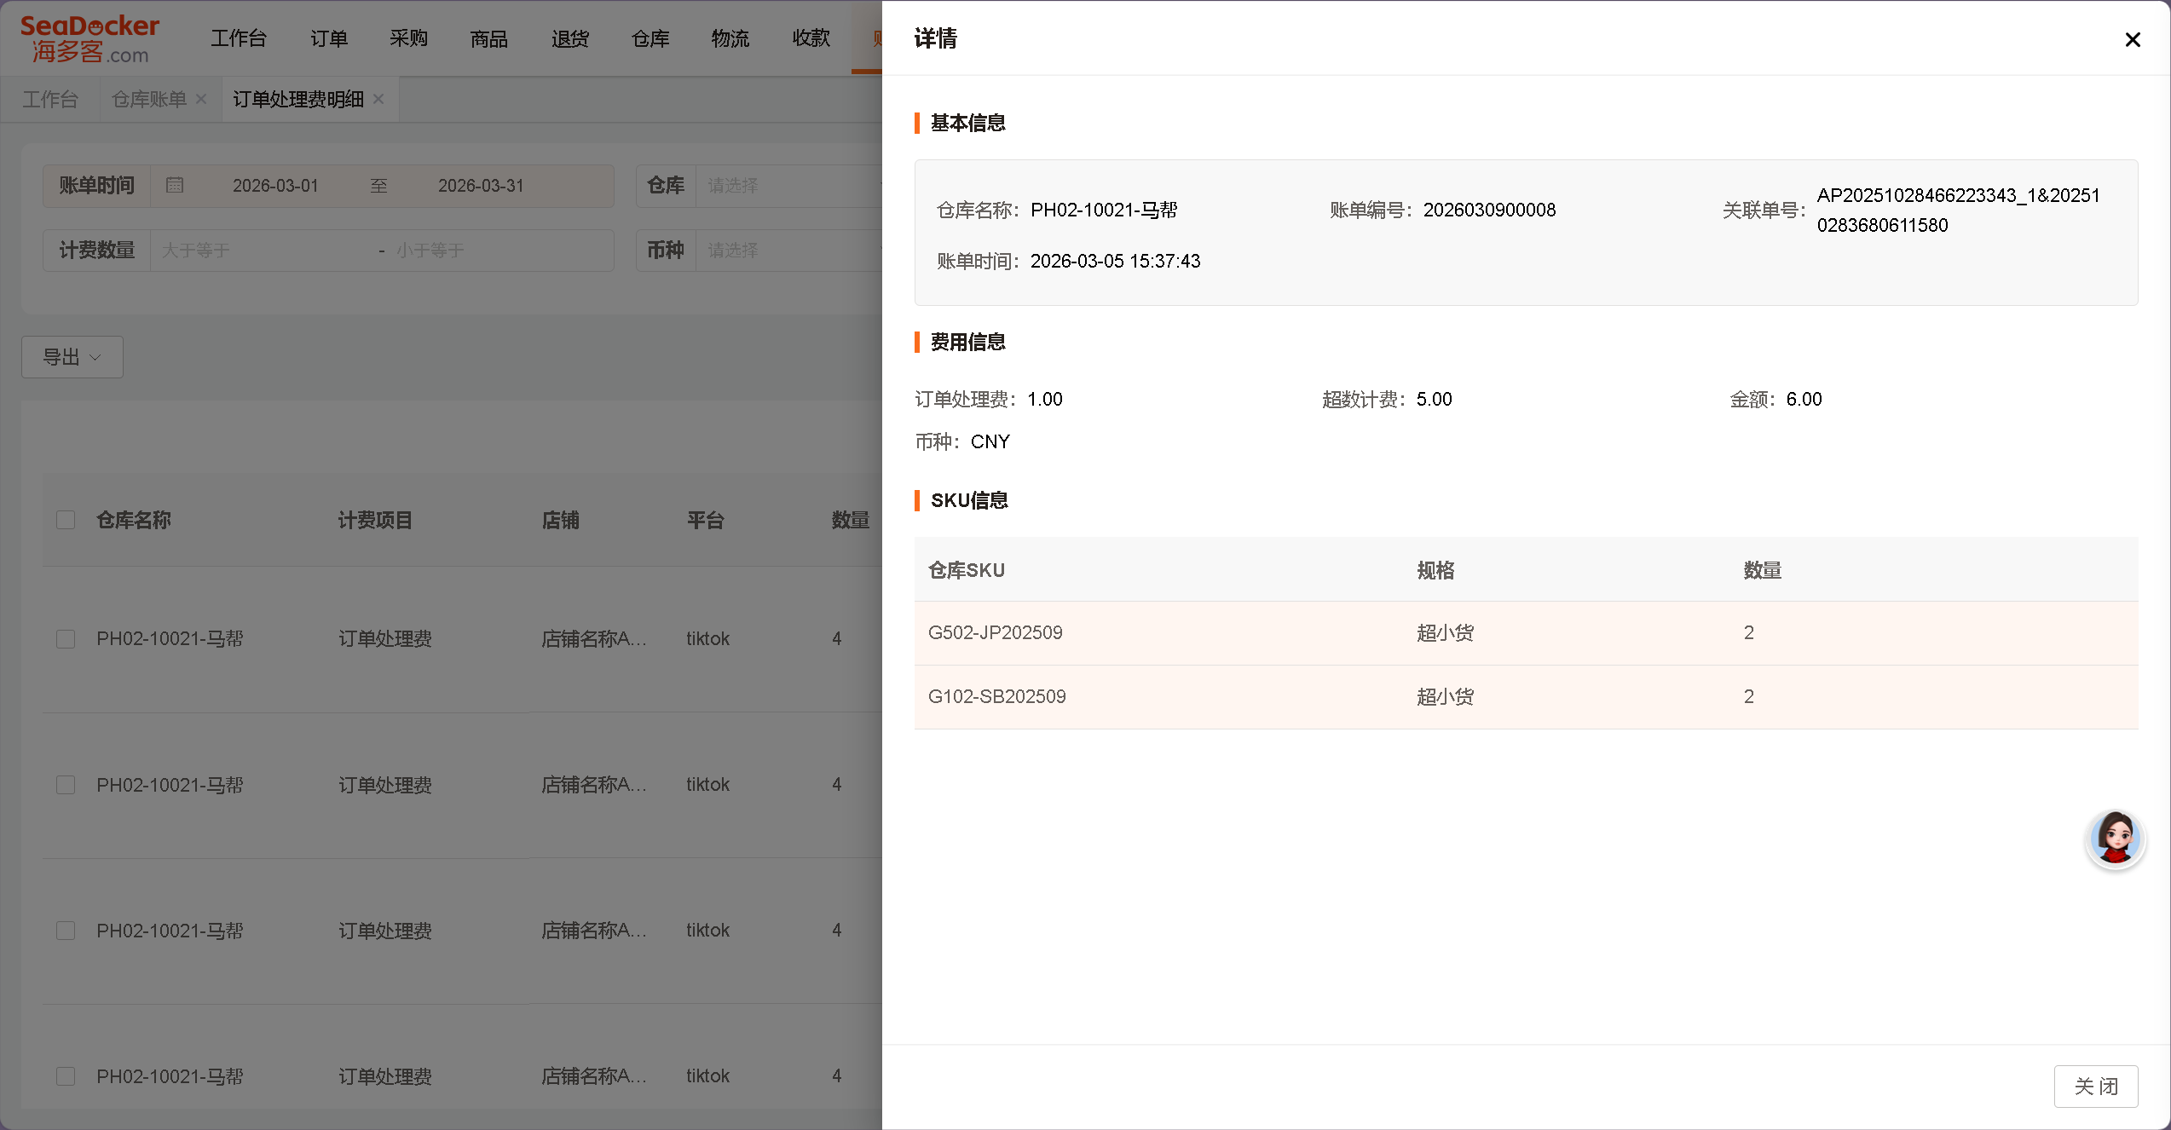Screen dimensions: 2171x1130
Task: Switch to the 工作台 tab
Action: pos(50,99)
